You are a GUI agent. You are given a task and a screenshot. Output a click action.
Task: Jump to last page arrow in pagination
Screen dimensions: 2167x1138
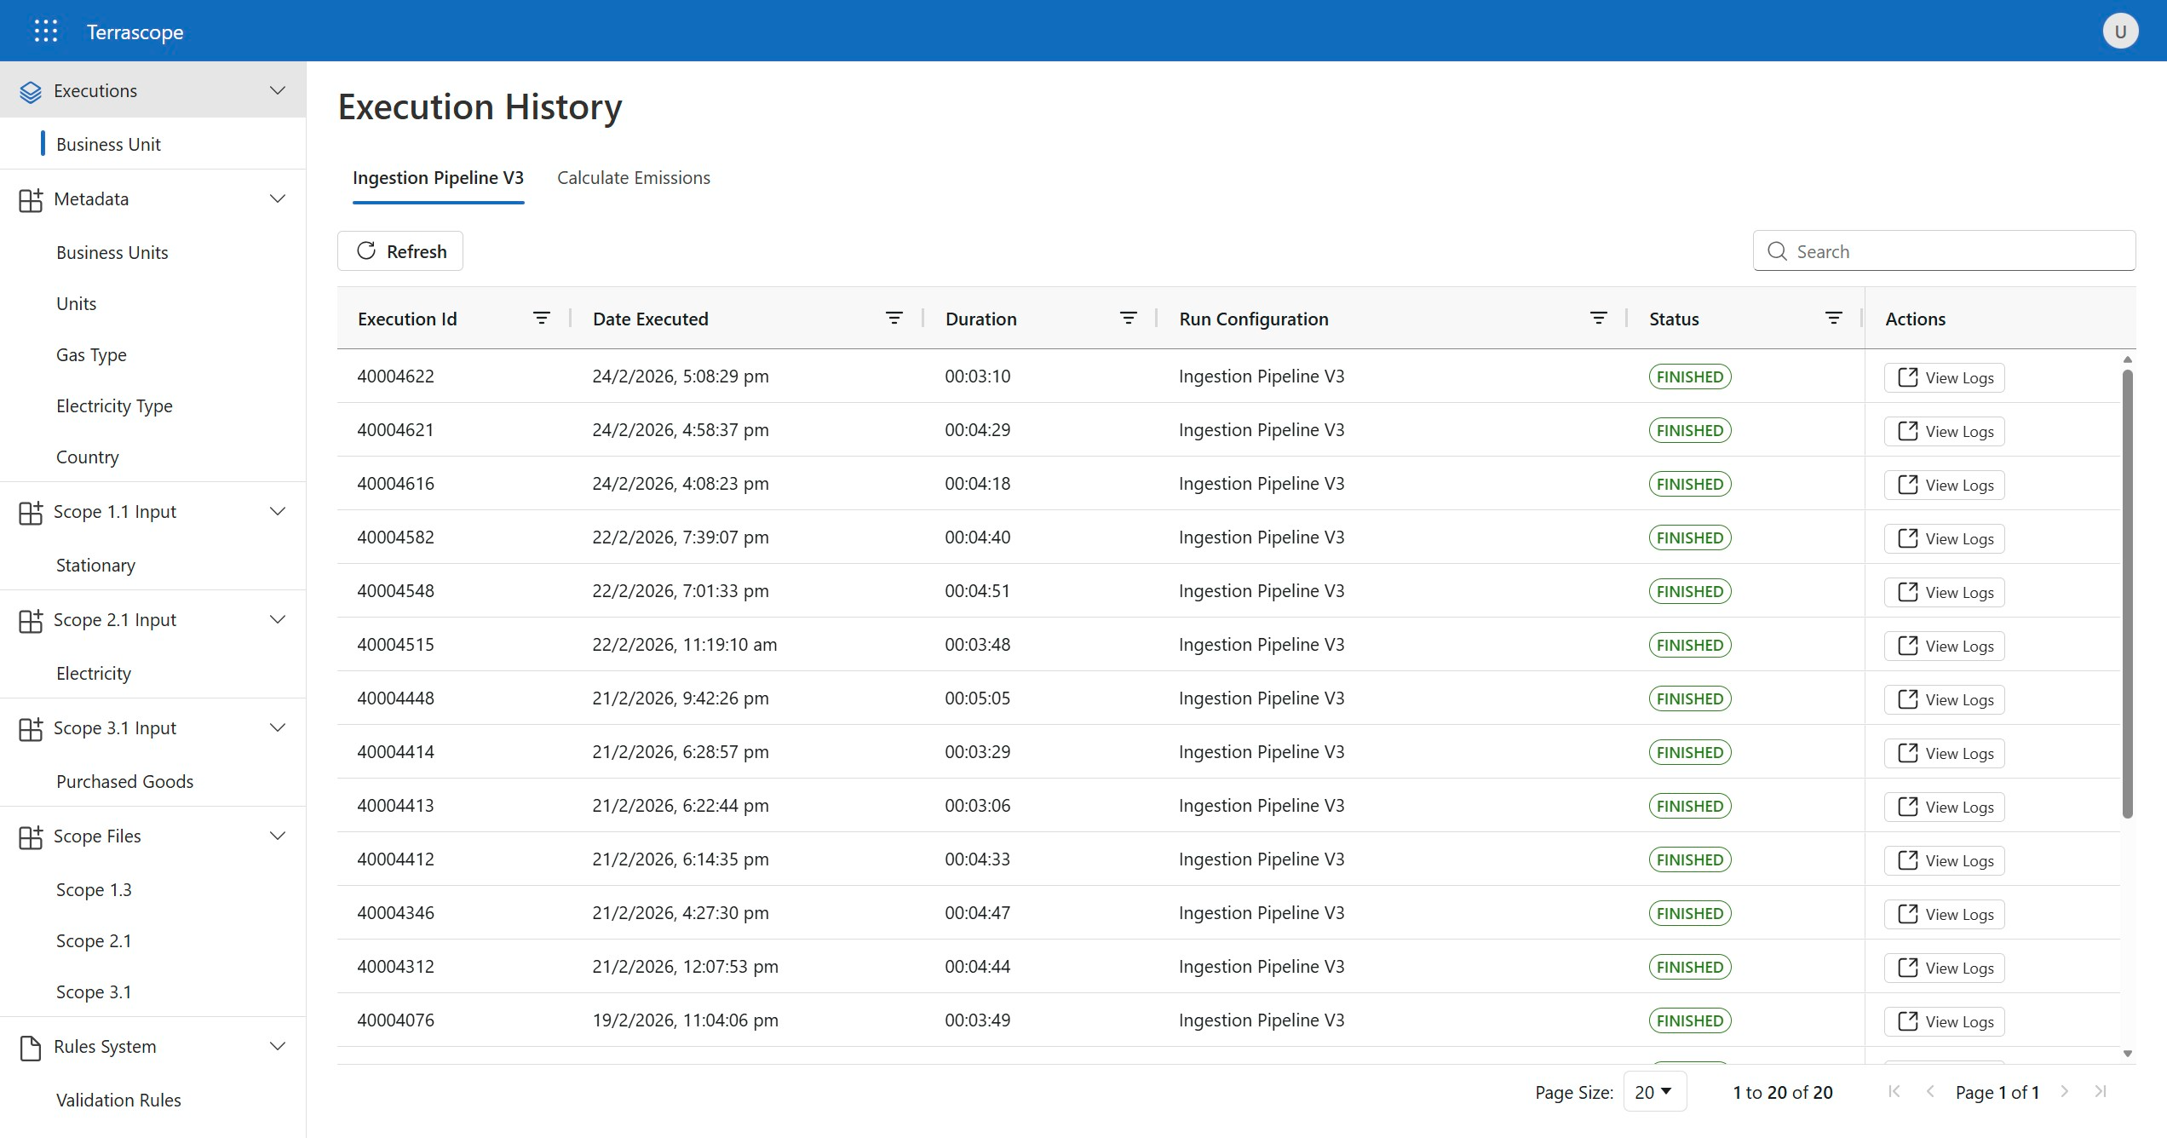click(2101, 1092)
